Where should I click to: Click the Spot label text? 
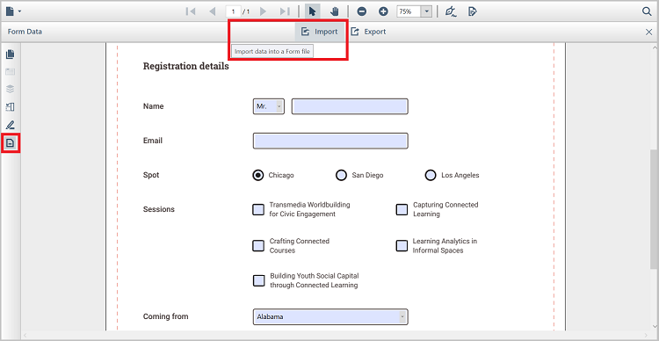tap(151, 175)
